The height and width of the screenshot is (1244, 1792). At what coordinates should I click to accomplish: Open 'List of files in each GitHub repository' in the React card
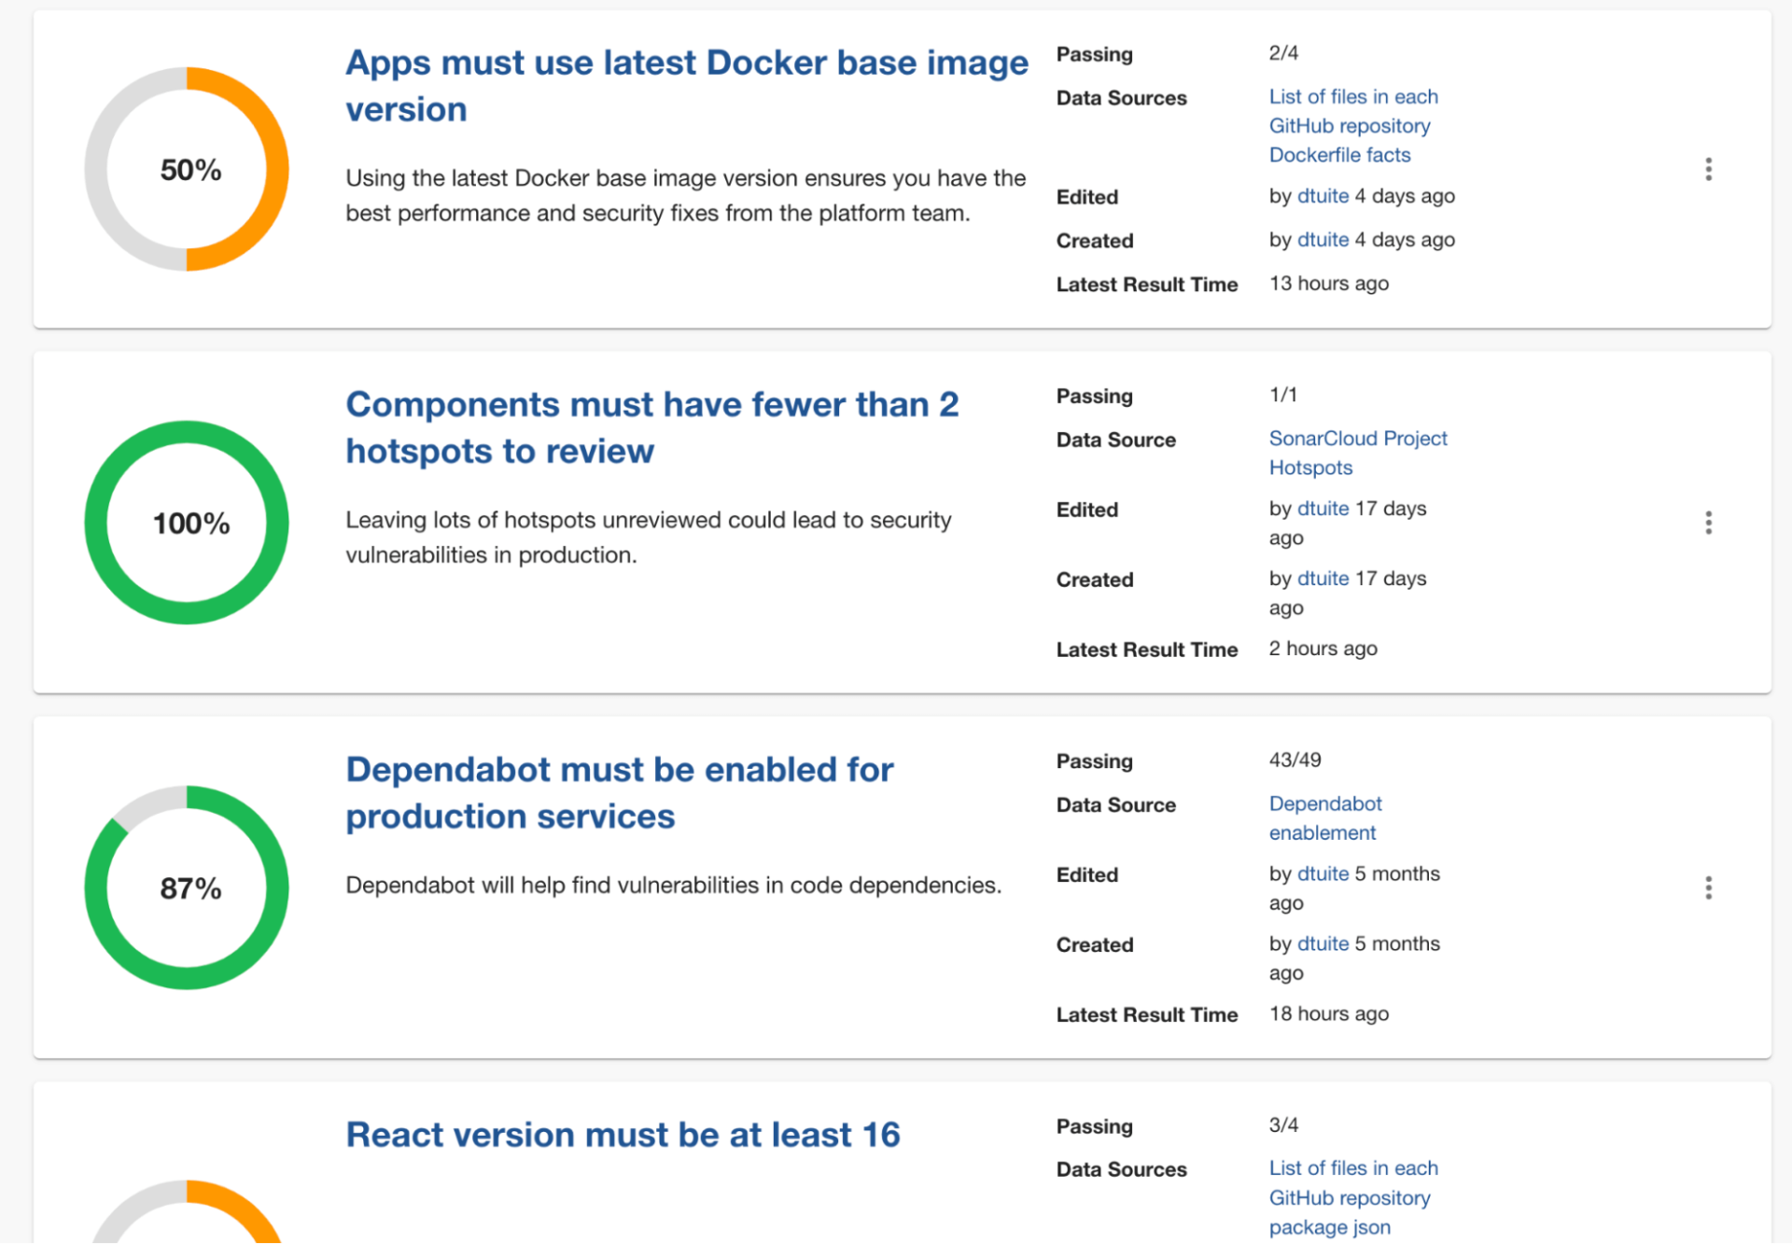pyautogui.click(x=1353, y=1182)
